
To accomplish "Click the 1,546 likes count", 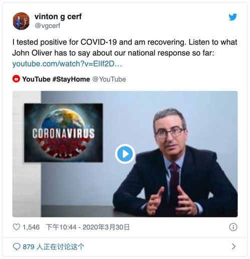I will point(31,227).
